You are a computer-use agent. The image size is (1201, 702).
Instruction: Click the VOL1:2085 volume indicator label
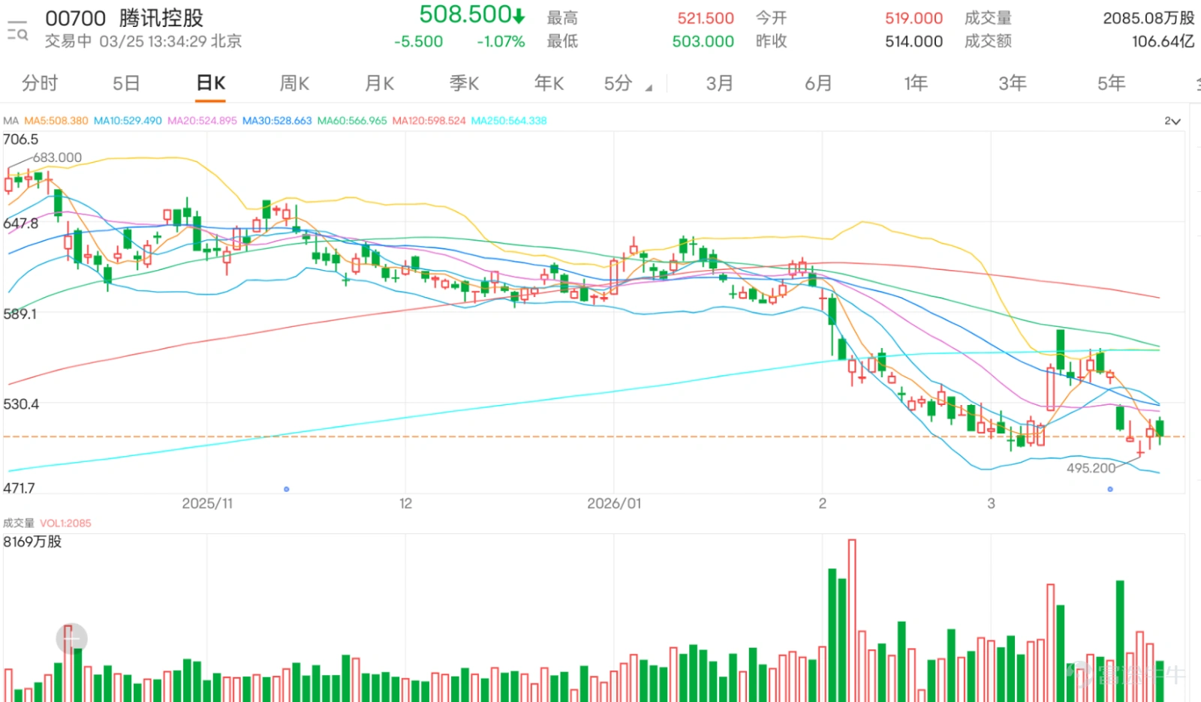[65, 523]
